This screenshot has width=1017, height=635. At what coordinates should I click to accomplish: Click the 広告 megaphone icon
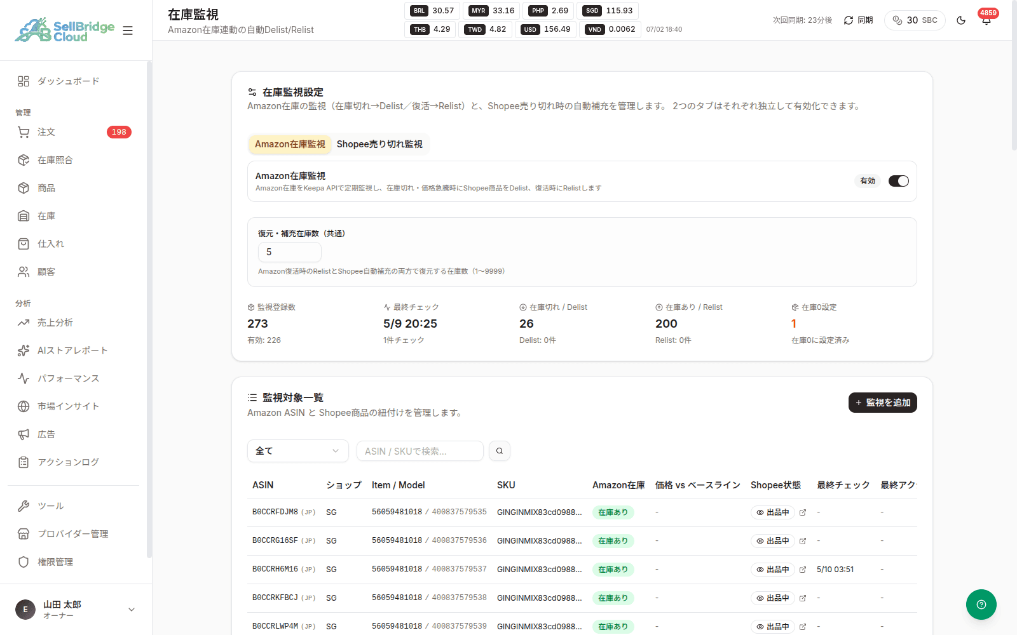24,434
